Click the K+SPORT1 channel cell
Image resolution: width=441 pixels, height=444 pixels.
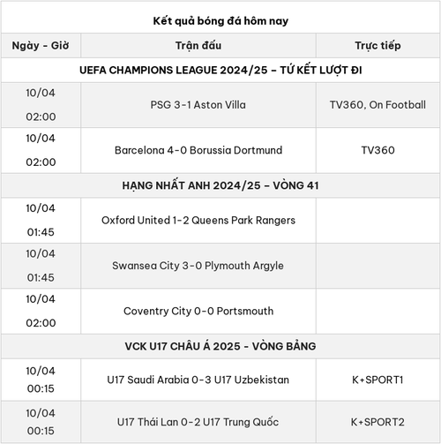(377, 380)
